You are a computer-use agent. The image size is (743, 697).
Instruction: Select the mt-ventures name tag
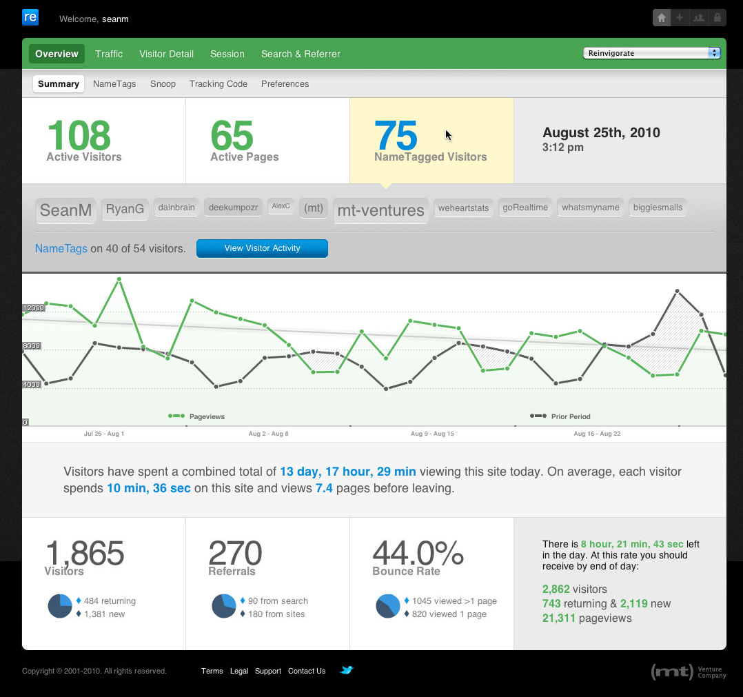(380, 211)
